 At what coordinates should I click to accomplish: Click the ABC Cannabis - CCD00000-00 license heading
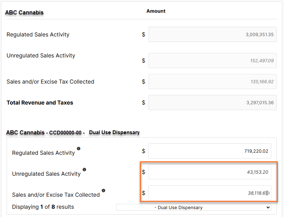[45, 133]
